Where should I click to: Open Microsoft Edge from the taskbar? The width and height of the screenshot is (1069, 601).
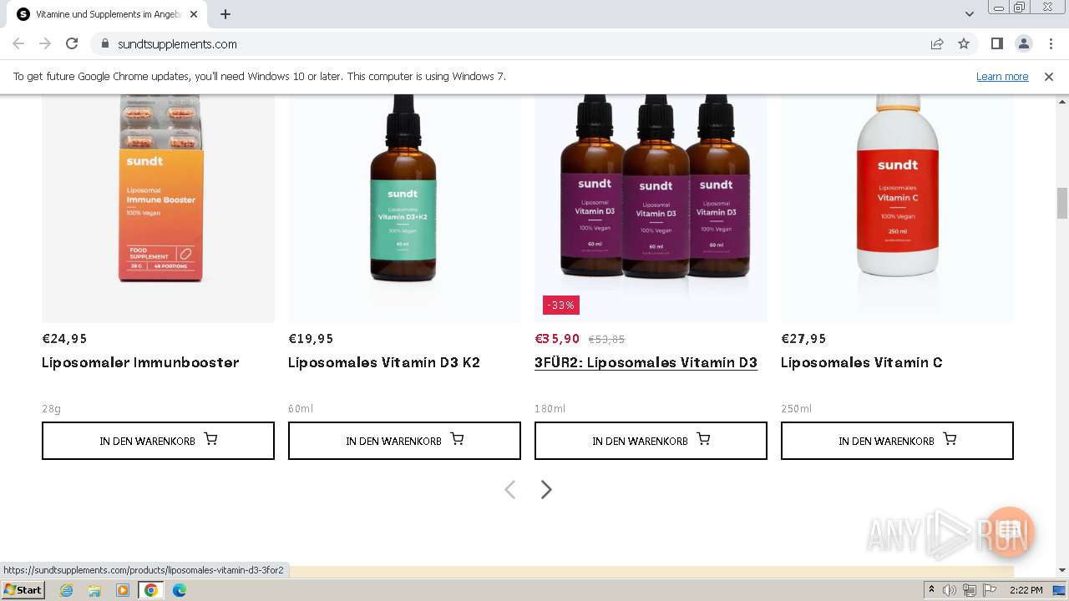(179, 590)
